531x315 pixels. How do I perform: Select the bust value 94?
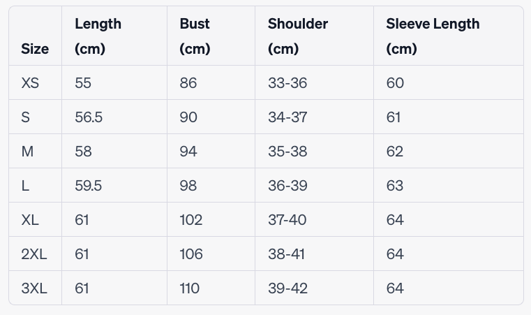(x=188, y=152)
